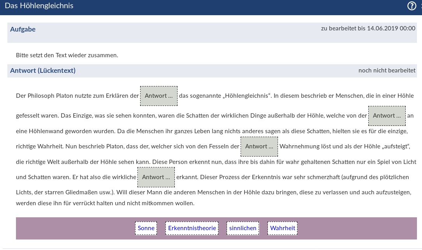Click the gap after 'Fesseln der'
Image resolution: width=422 pixels, height=250 pixels.
tap(259, 146)
